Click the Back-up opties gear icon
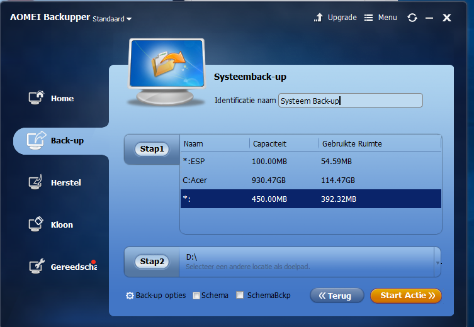The width and height of the screenshot is (474, 327). tap(130, 296)
